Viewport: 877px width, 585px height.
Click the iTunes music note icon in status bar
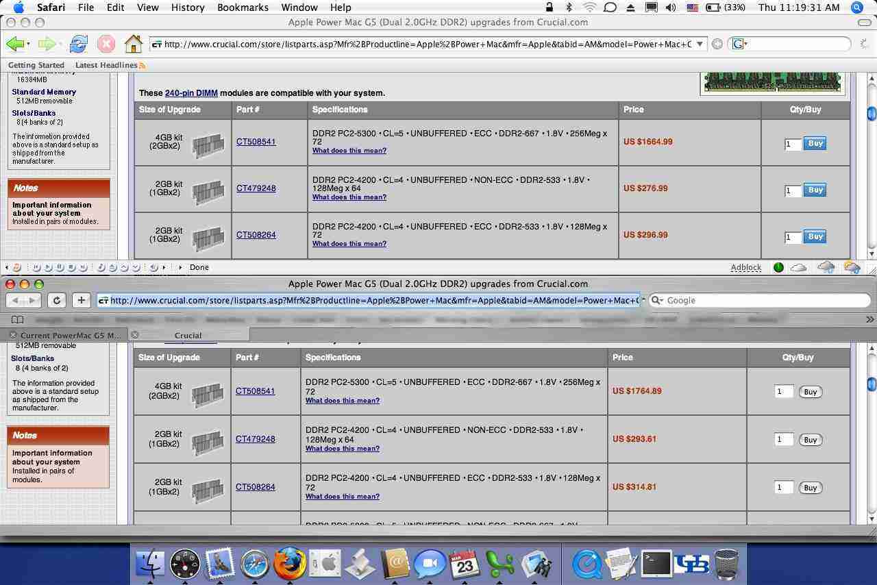(17, 268)
